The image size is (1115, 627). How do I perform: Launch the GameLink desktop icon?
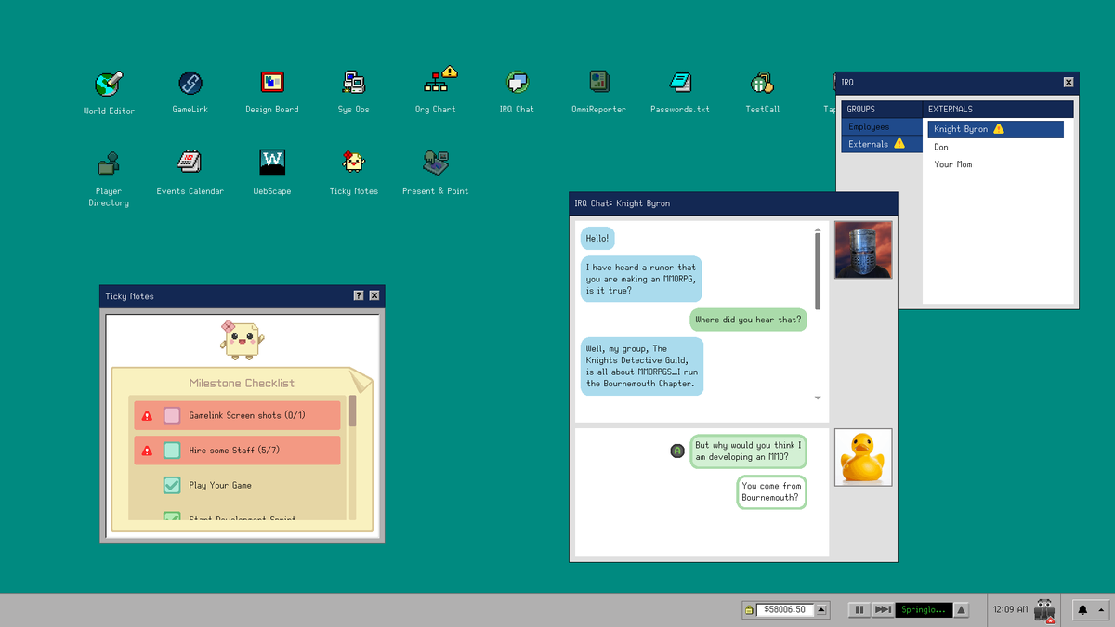(x=190, y=84)
